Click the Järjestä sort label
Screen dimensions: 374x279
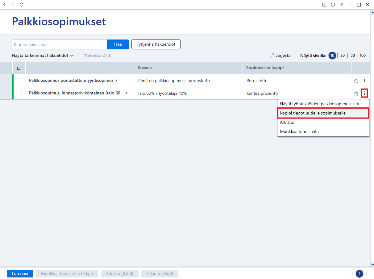[283, 56]
